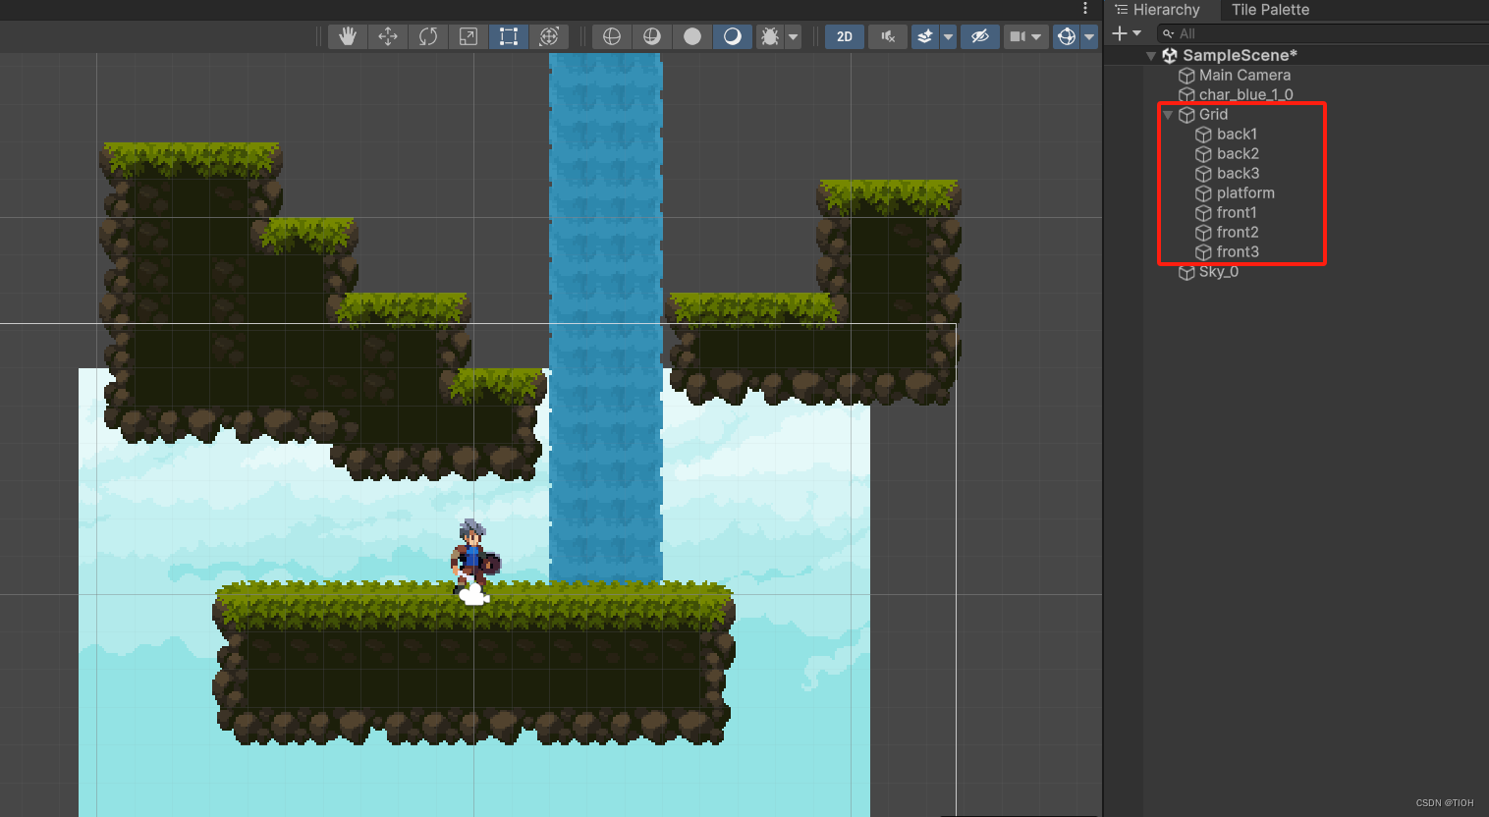
Task: Switch to the Tile Palette tab
Action: 1270,10
